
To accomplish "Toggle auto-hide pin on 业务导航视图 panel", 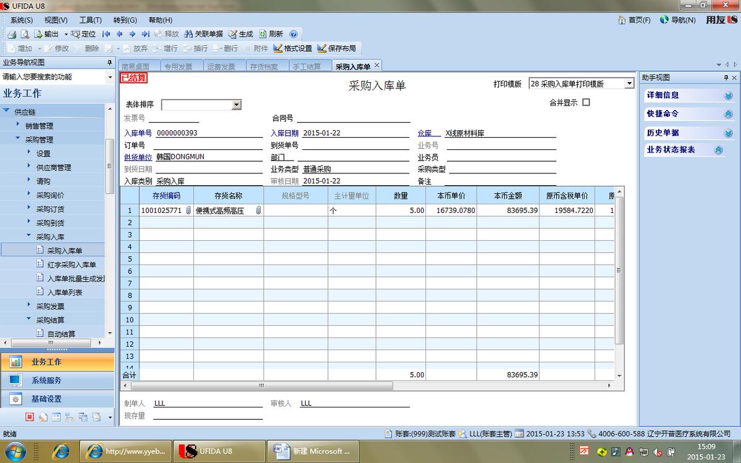I will (x=109, y=62).
